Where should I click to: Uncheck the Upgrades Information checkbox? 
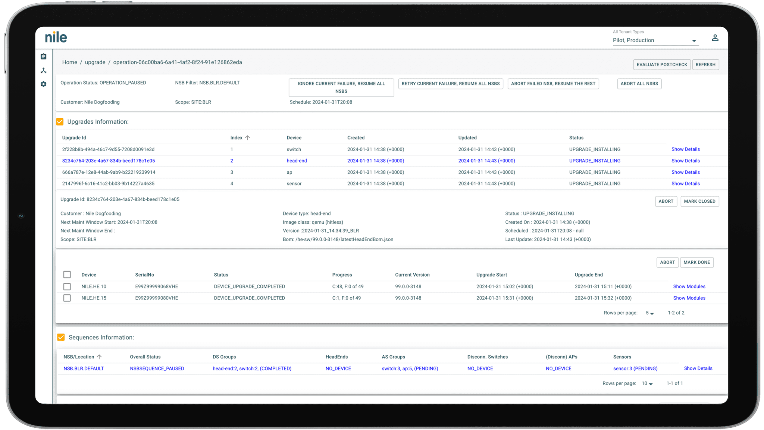tap(60, 121)
